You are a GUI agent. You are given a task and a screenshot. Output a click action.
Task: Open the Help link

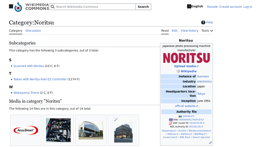pos(209,22)
